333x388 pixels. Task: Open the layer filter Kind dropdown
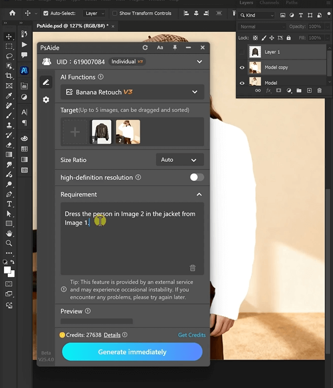(256, 15)
